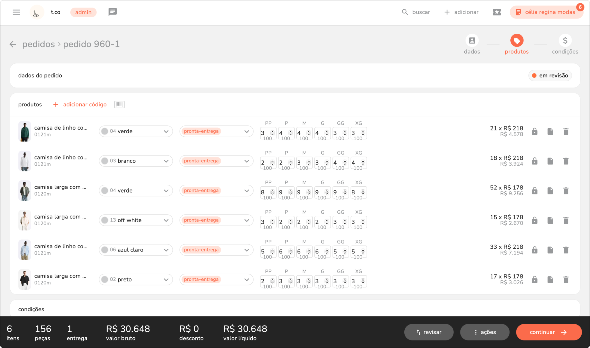Click the barcode scanner icon
The image size is (590, 348).
(119, 104)
